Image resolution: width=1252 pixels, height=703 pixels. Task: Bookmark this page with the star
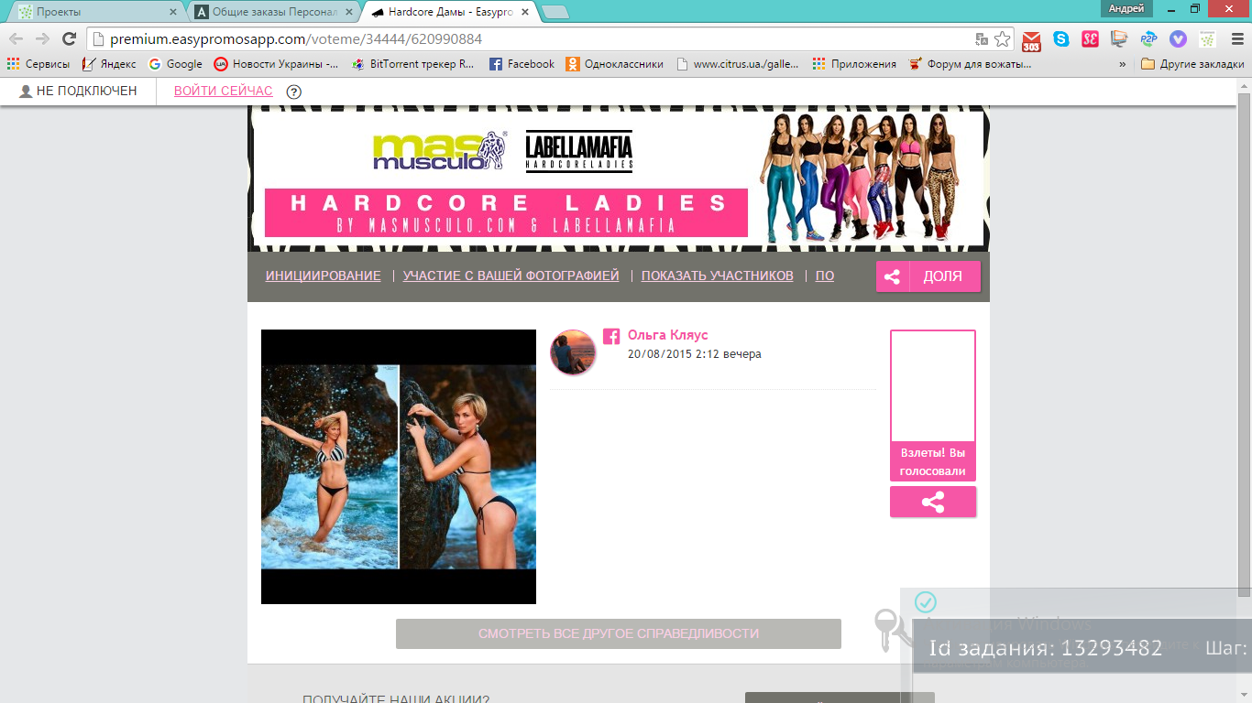click(1002, 39)
